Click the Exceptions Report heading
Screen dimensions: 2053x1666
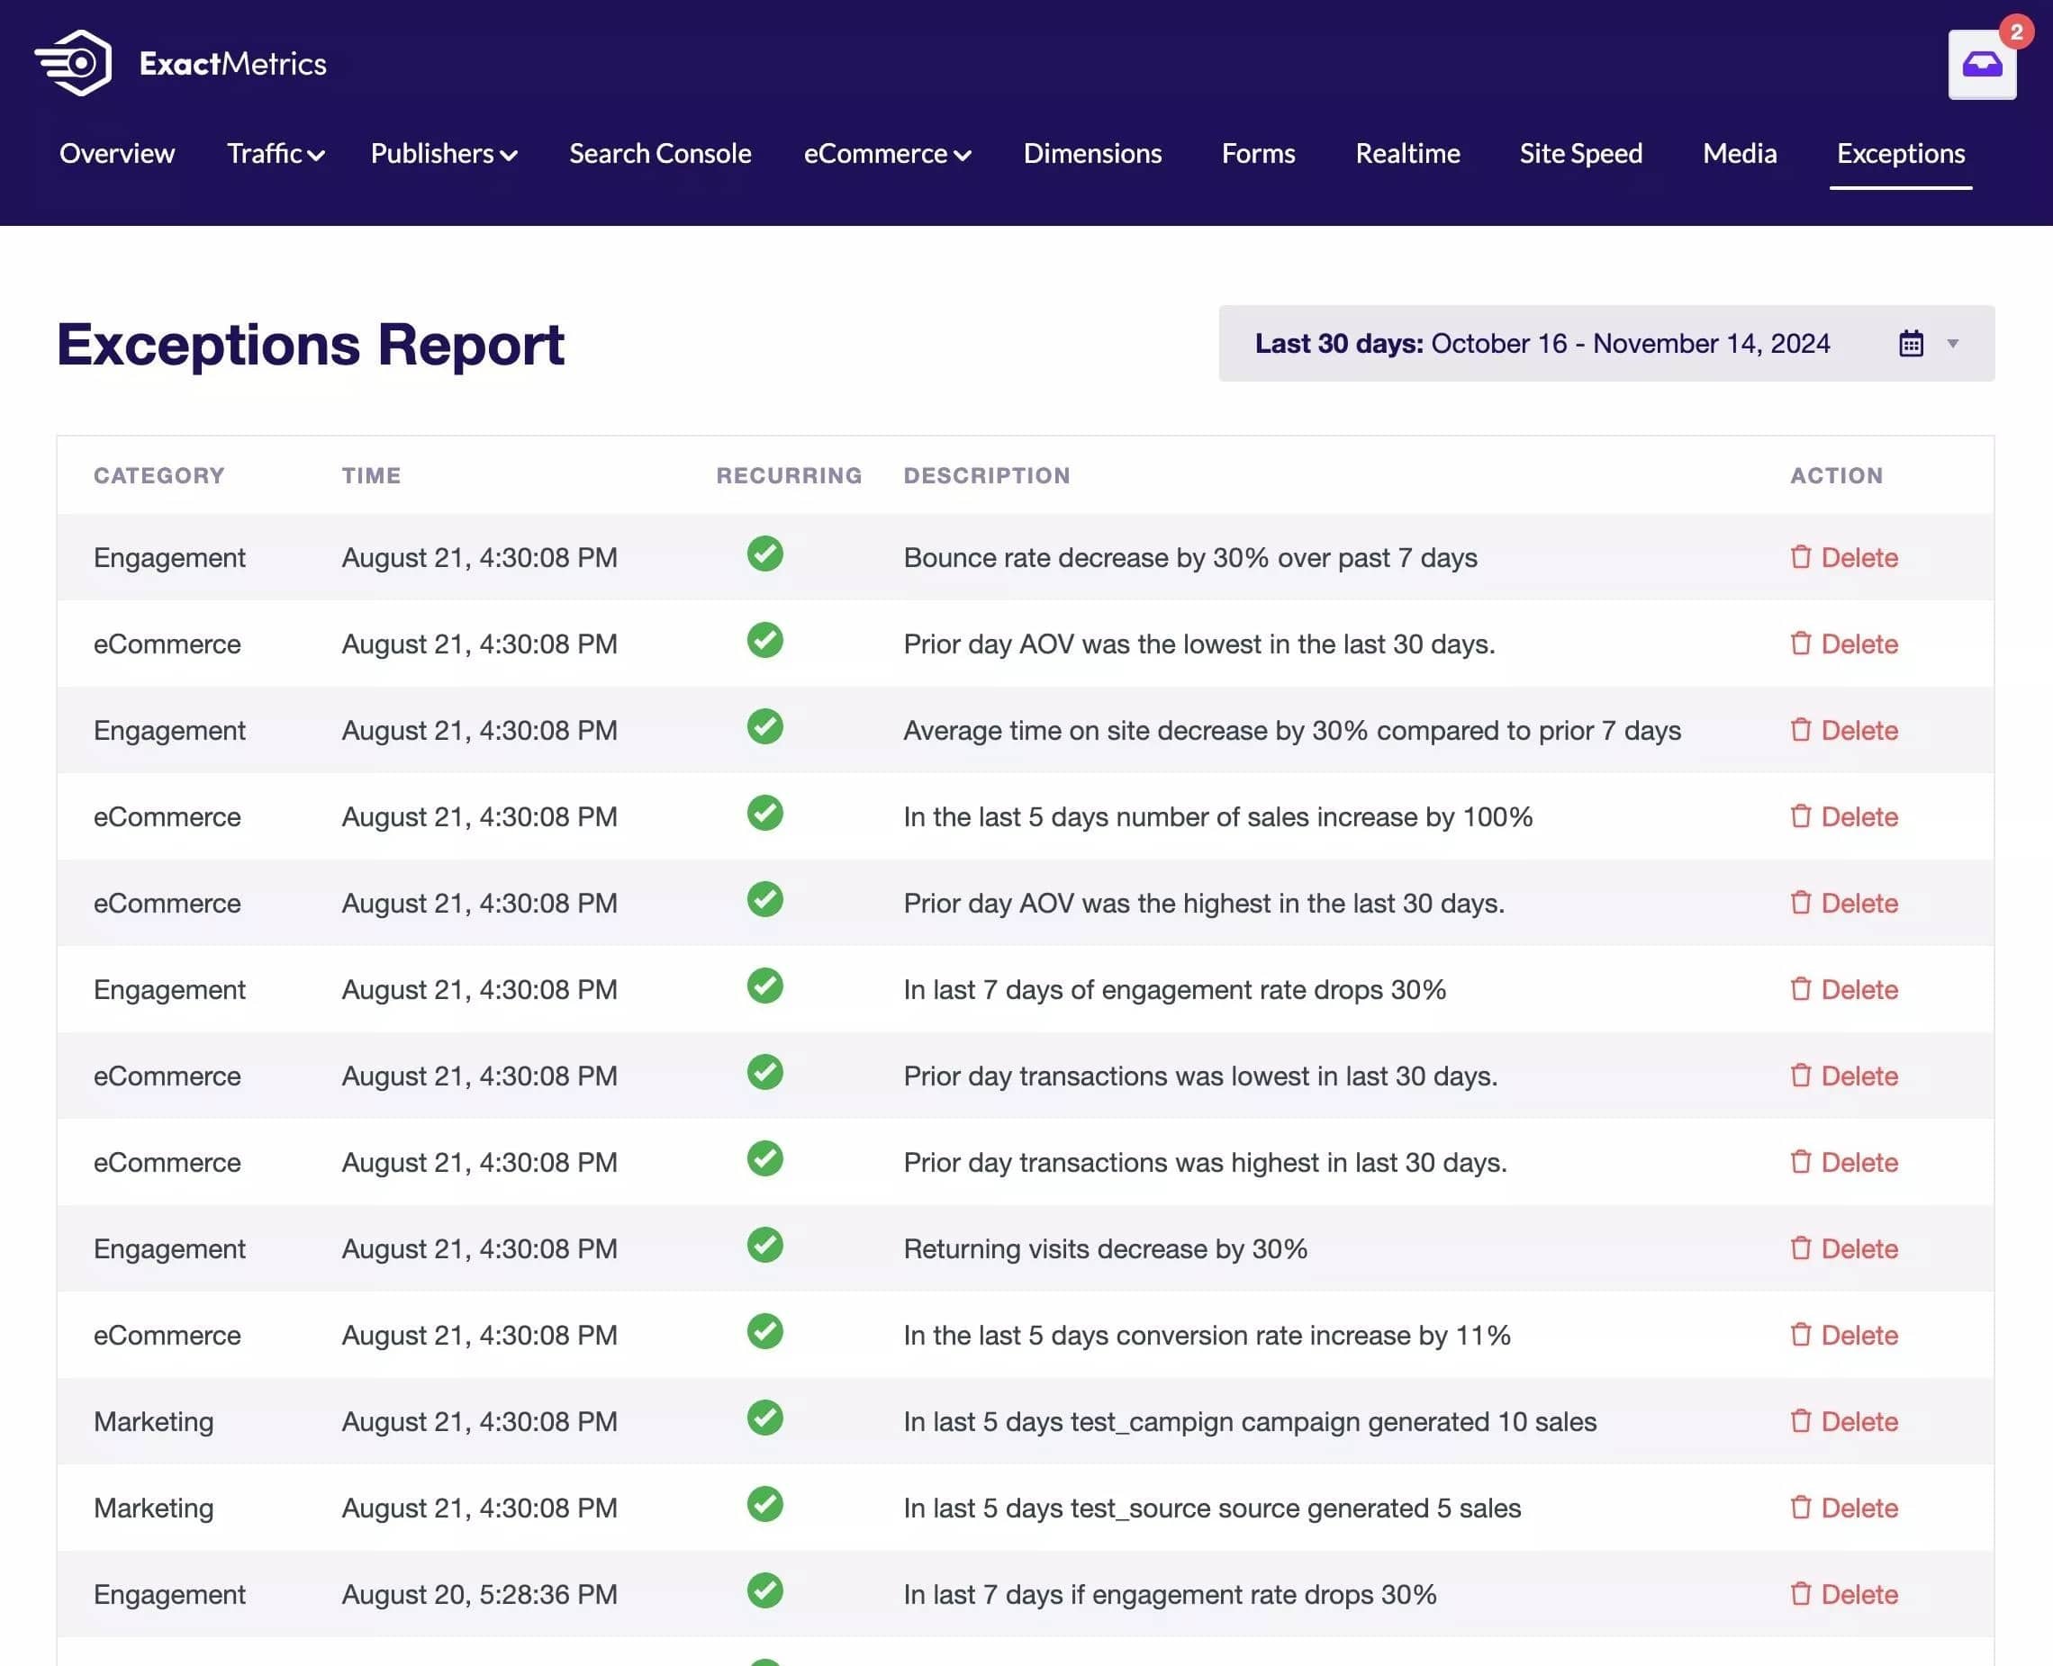pos(312,345)
